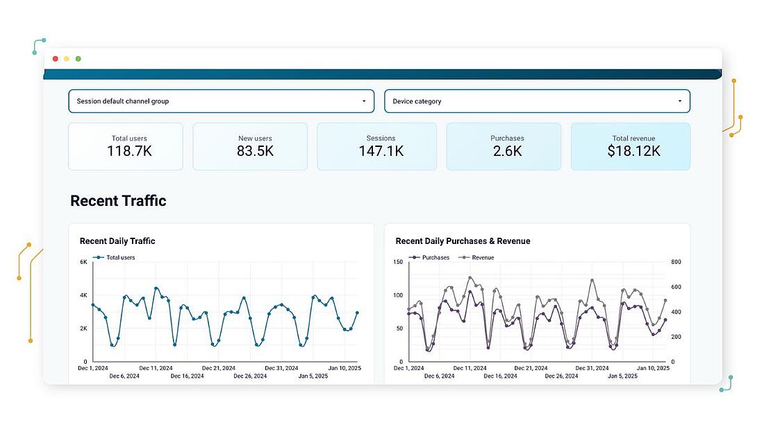Click the 600 axis label on revenue axis

click(676, 287)
